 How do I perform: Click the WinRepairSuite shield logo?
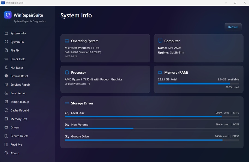click(8, 14)
